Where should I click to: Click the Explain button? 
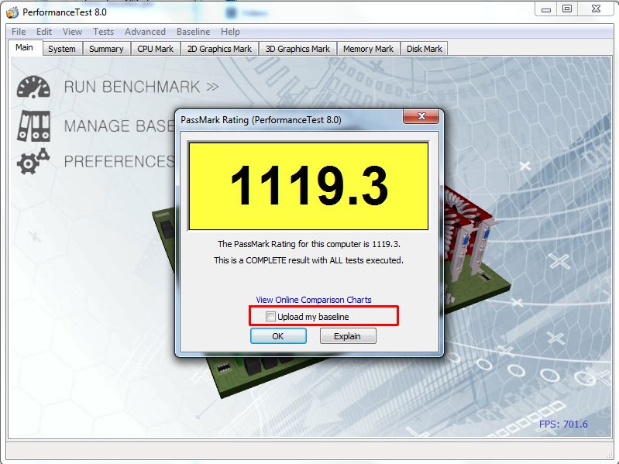point(348,336)
